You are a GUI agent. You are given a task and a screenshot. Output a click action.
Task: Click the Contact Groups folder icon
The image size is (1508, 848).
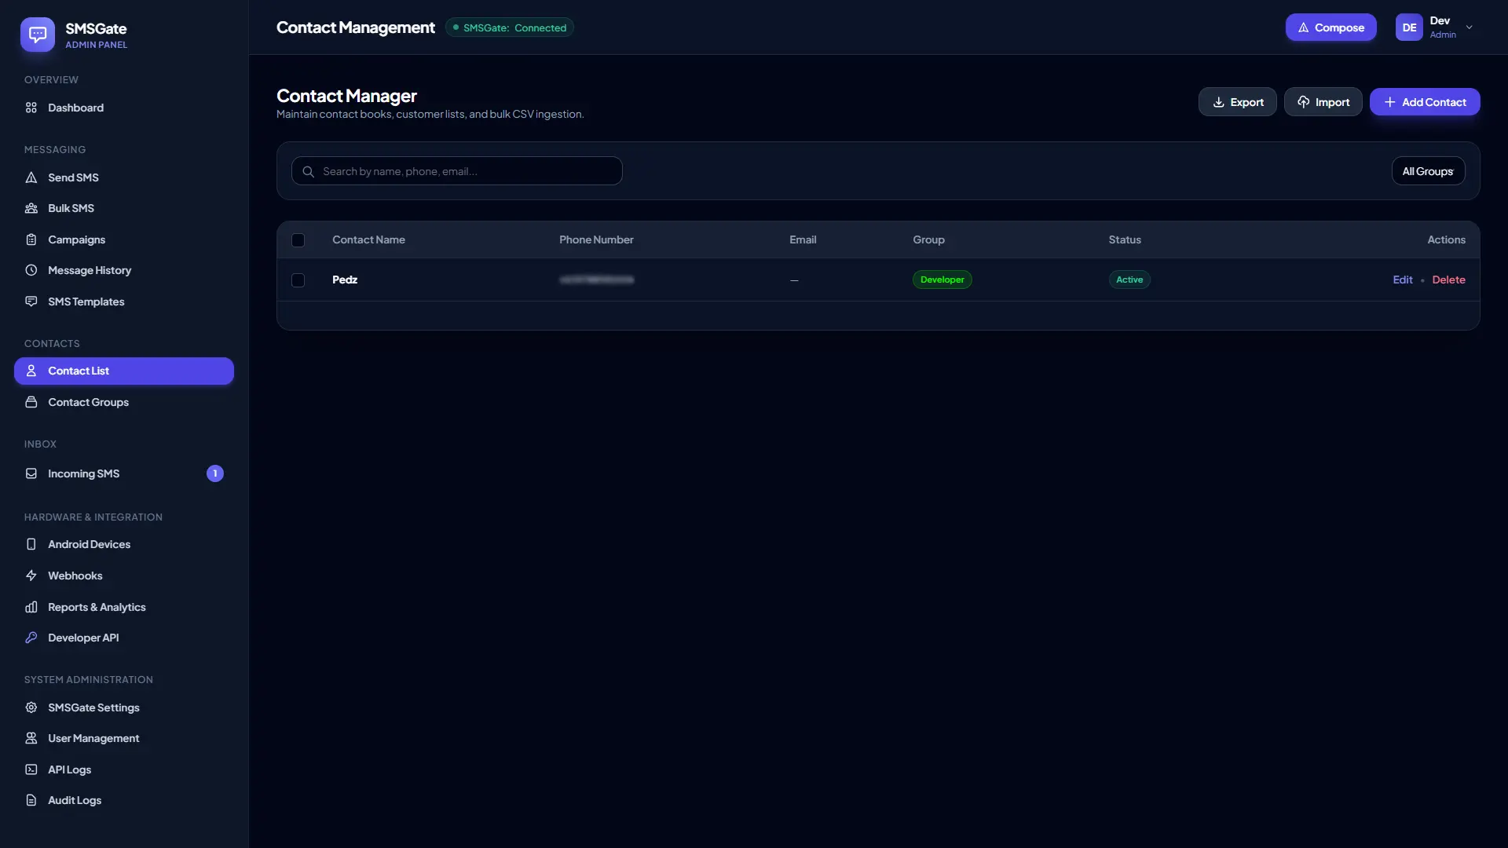(31, 402)
